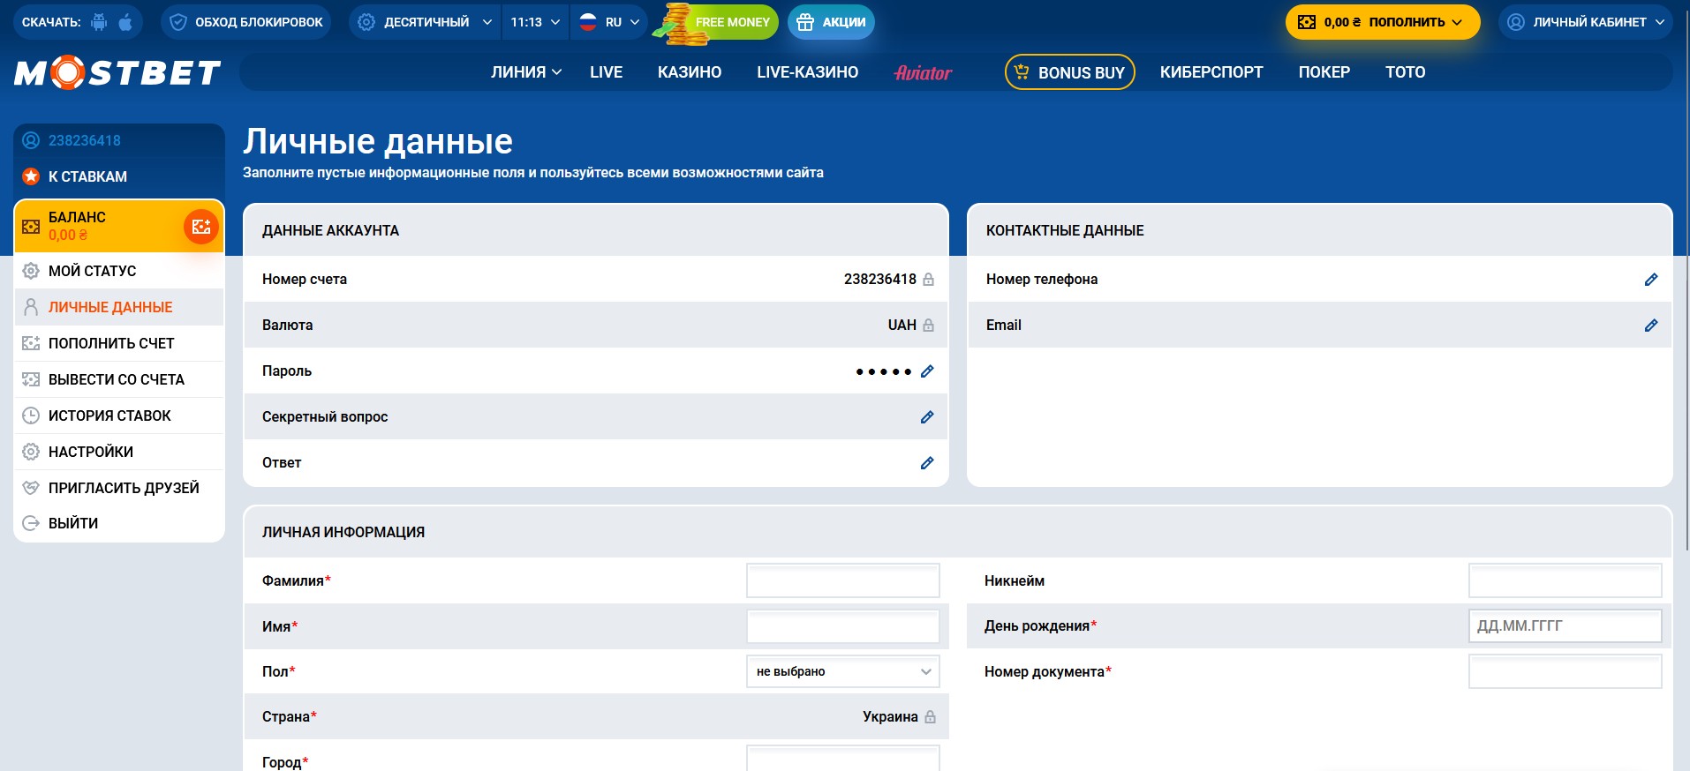
Task: Open История ставок in sidebar
Action: tap(119, 415)
